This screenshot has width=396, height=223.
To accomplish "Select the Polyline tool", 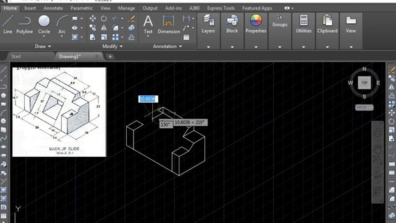I will pos(25,25).
